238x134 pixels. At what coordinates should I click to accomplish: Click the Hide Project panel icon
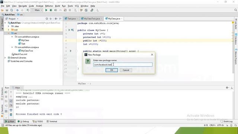[60, 19]
